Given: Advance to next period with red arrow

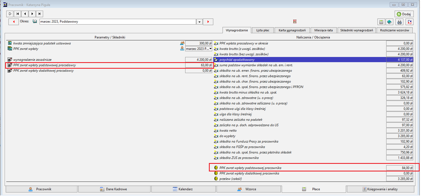Looking at the screenshot, I should [x=208, y=22].
